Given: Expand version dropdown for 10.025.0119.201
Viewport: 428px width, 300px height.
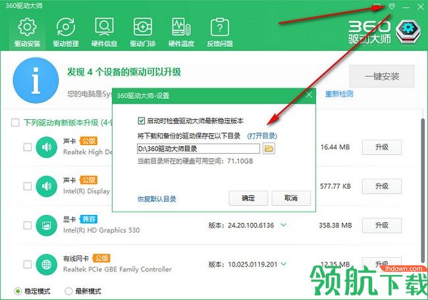Looking at the screenshot, I should 284,264.
